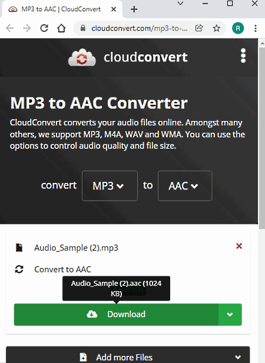Expand the Download options arrow

click(230, 315)
